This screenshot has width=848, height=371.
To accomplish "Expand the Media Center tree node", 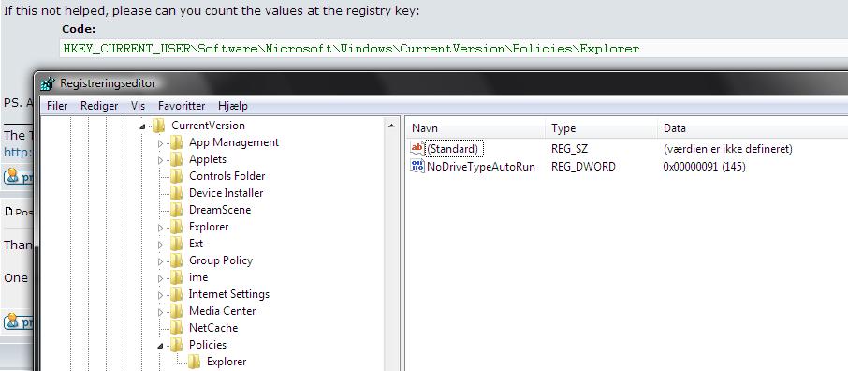I will 160,312.
